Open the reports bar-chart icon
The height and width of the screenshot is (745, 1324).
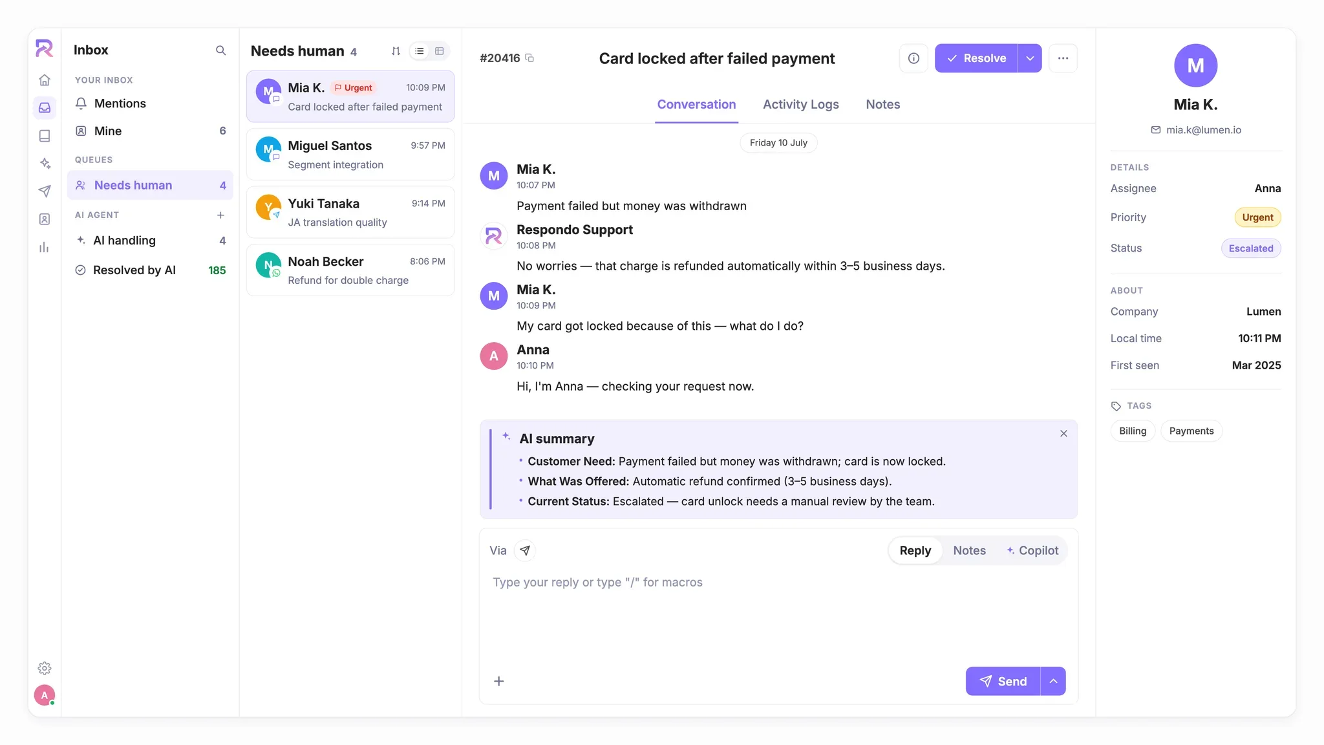click(45, 247)
